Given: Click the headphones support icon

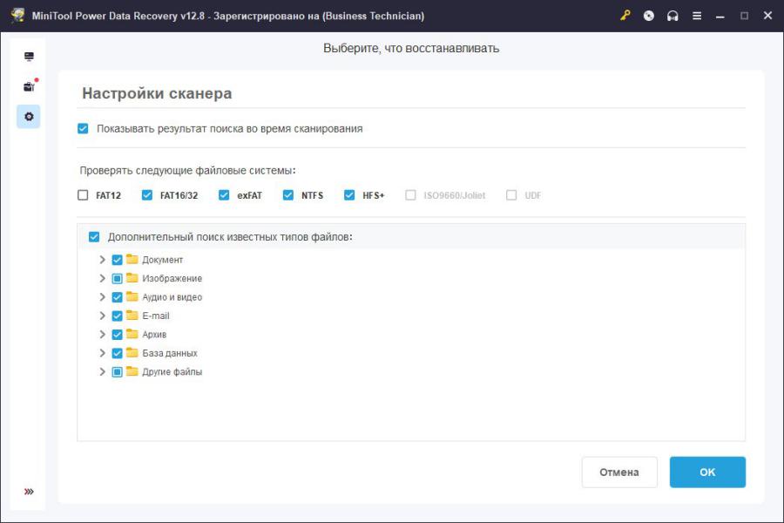Looking at the screenshot, I should click(x=672, y=16).
